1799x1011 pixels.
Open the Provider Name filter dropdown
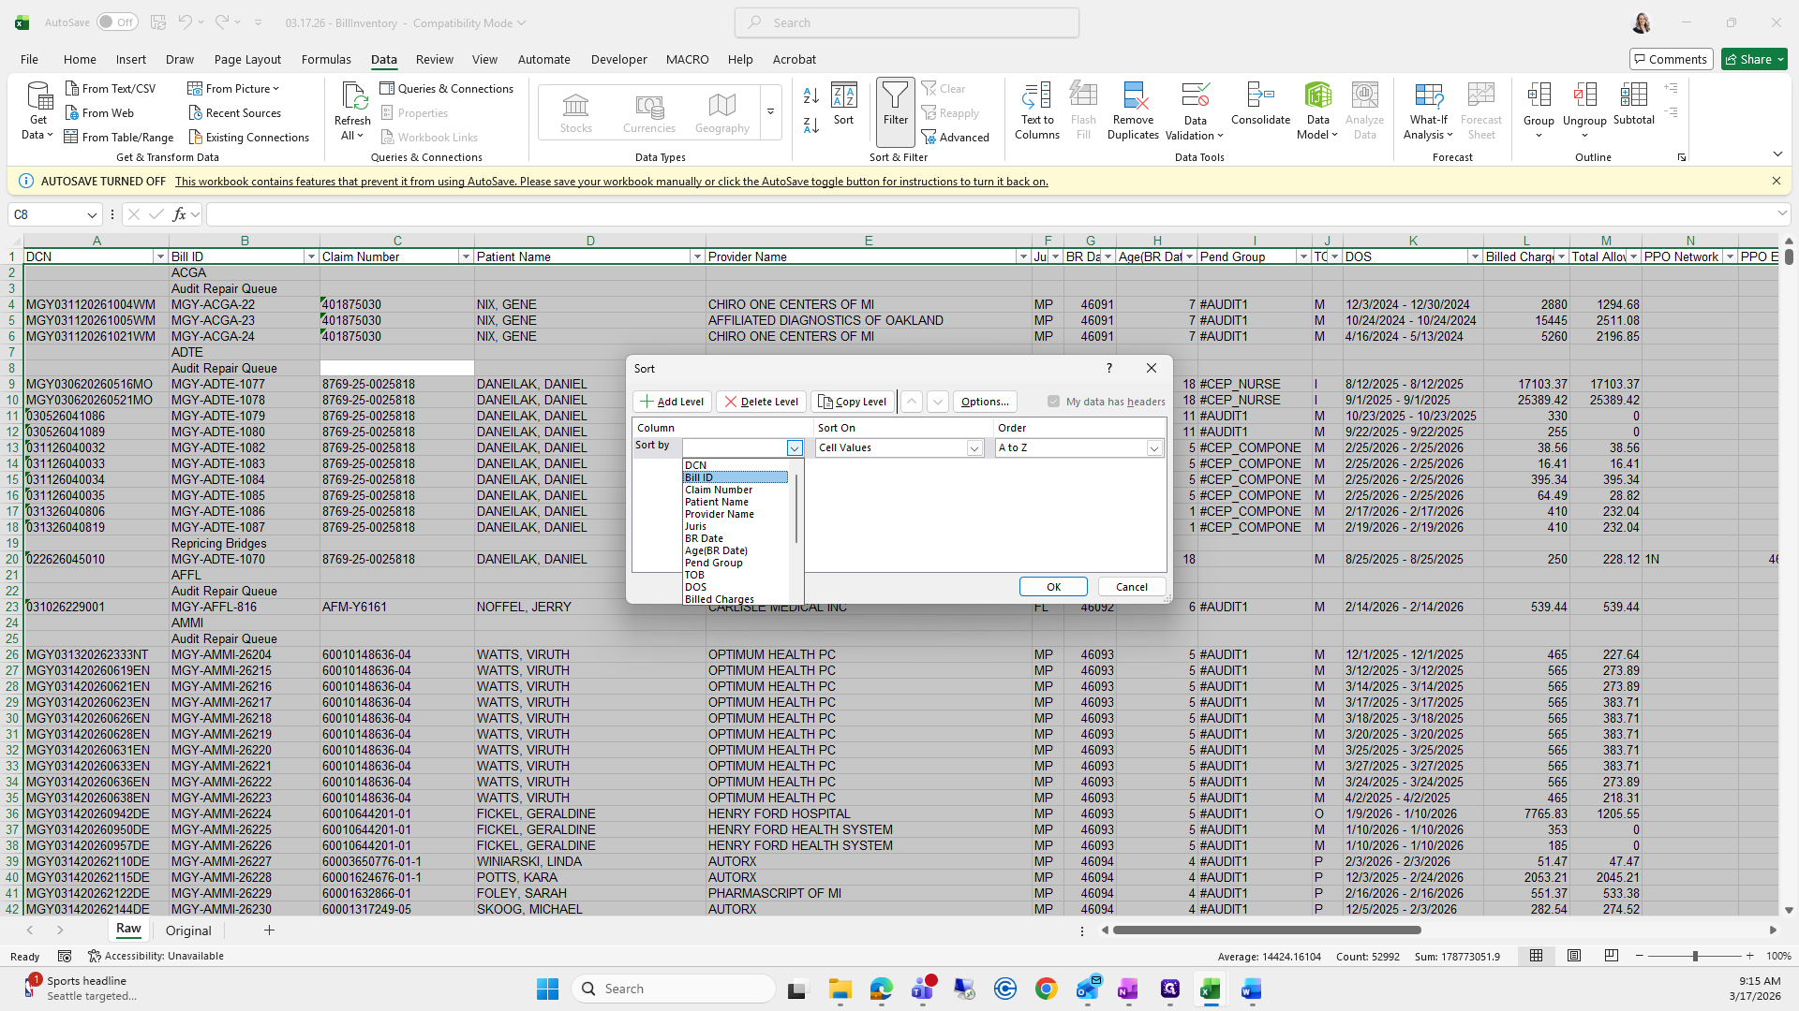pos(1022,256)
